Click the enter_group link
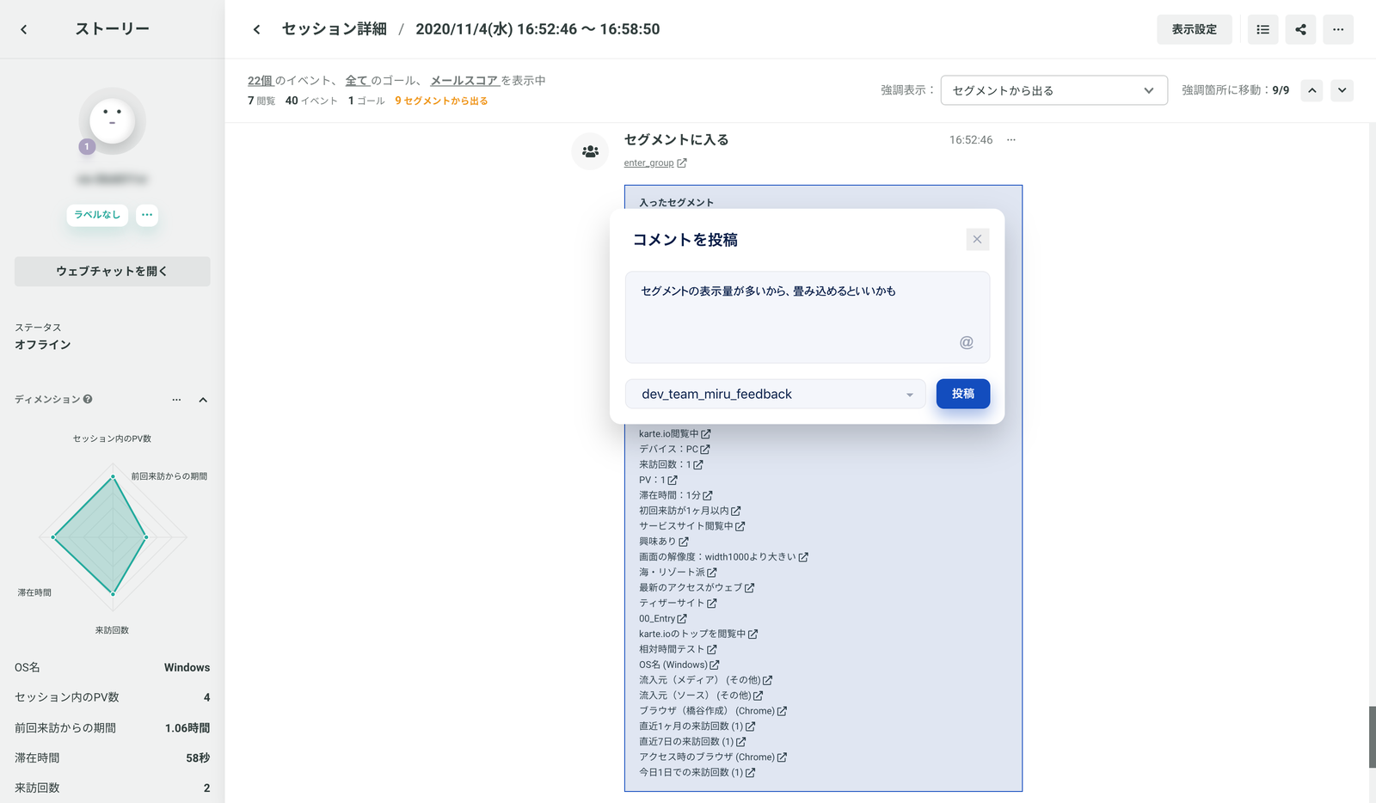Viewport: 1376px width, 803px height. [649, 163]
